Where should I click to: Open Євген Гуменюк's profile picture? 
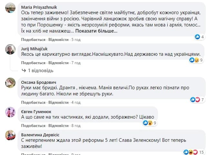[11, 112]
